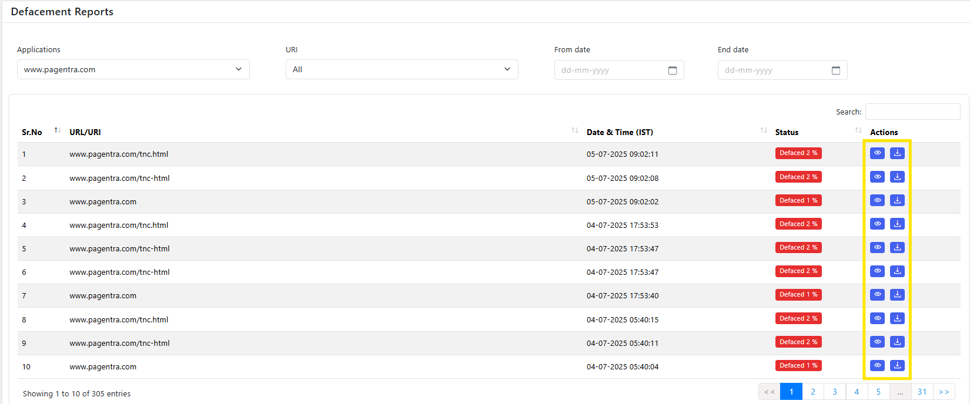970x404 pixels.
Task: Go to pagination page 5
Action: click(878, 392)
